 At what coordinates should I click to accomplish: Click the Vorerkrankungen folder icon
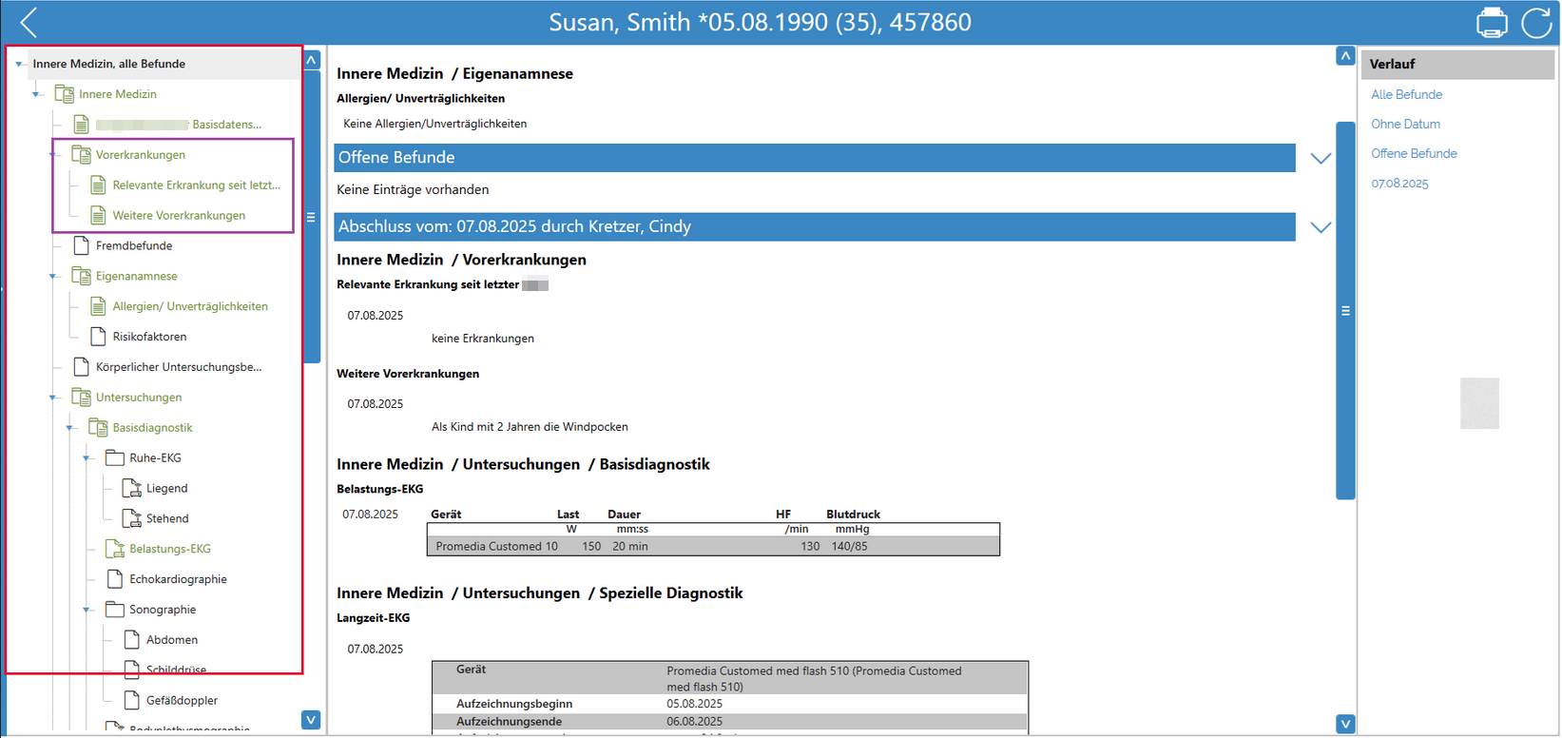[x=82, y=155]
